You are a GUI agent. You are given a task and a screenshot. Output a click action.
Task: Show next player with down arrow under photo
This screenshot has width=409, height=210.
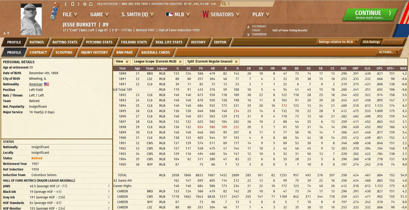pos(8,33)
